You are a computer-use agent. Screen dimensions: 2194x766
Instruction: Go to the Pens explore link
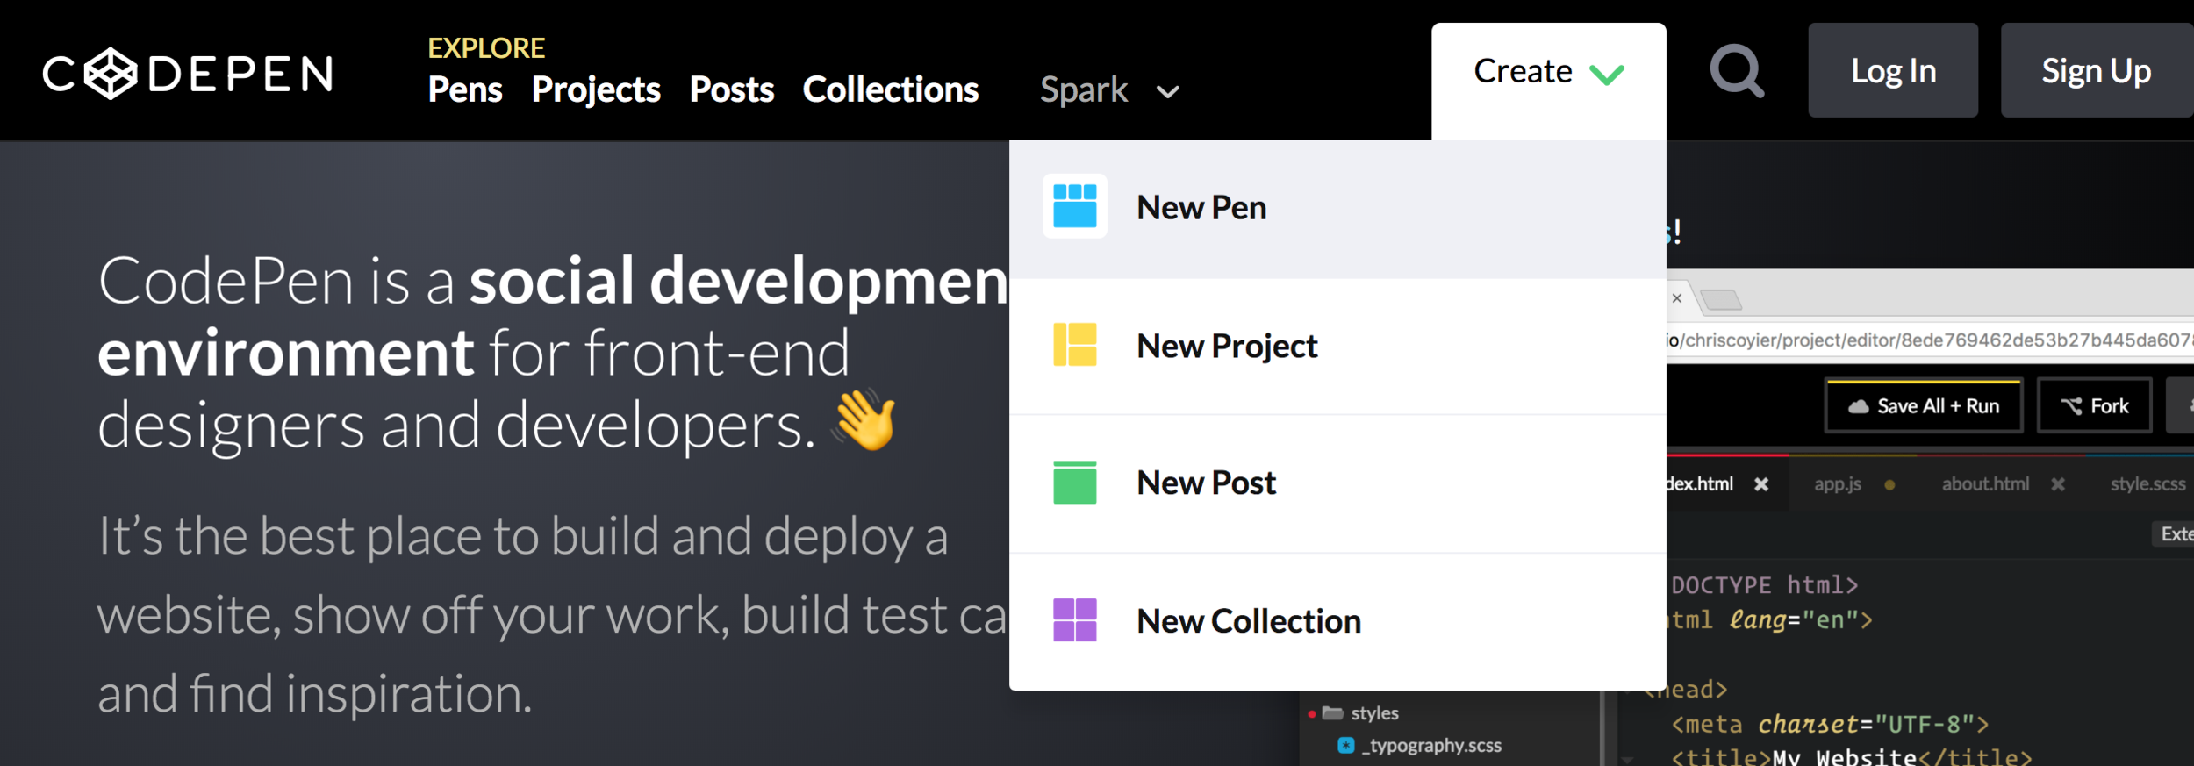click(465, 89)
